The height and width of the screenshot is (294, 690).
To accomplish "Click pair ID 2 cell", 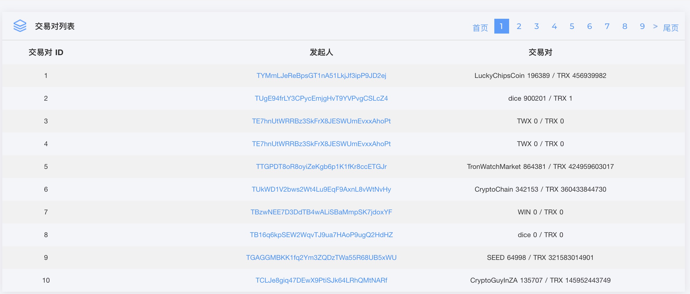I will tap(46, 98).
